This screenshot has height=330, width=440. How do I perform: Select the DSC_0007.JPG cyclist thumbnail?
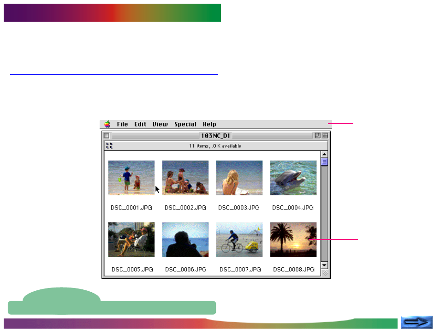tap(239, 240)
